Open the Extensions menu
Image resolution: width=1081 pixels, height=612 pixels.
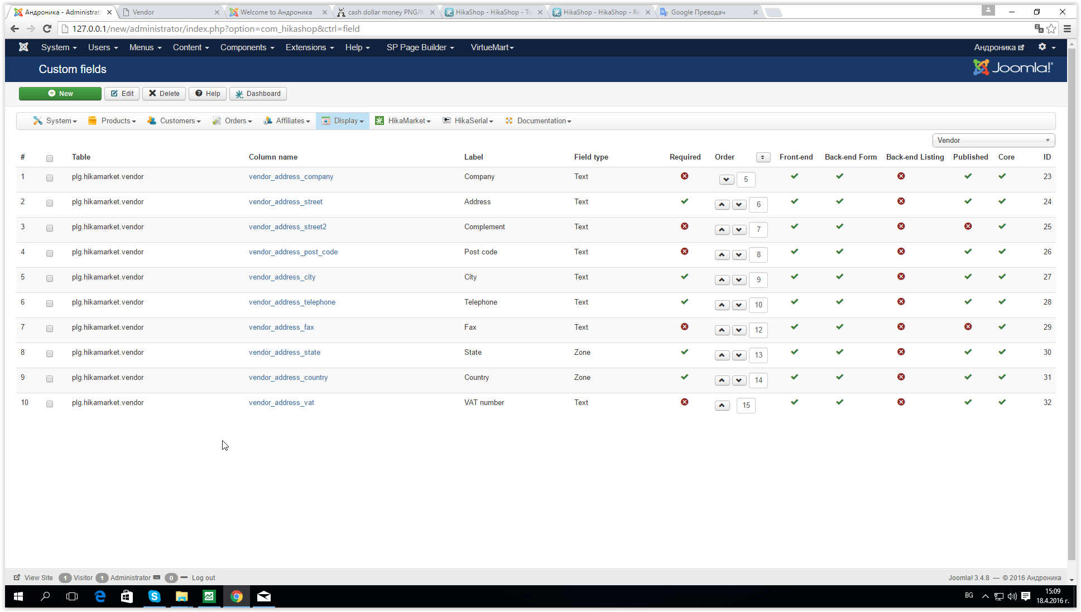click(x=309, y=47)
